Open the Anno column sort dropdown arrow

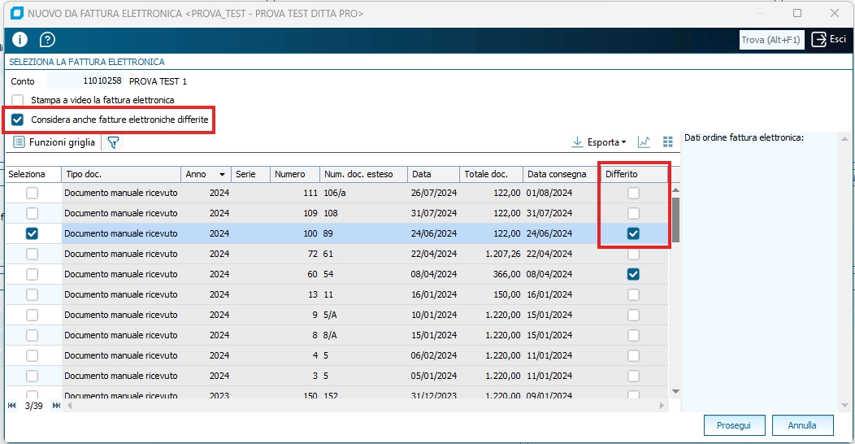221,175
